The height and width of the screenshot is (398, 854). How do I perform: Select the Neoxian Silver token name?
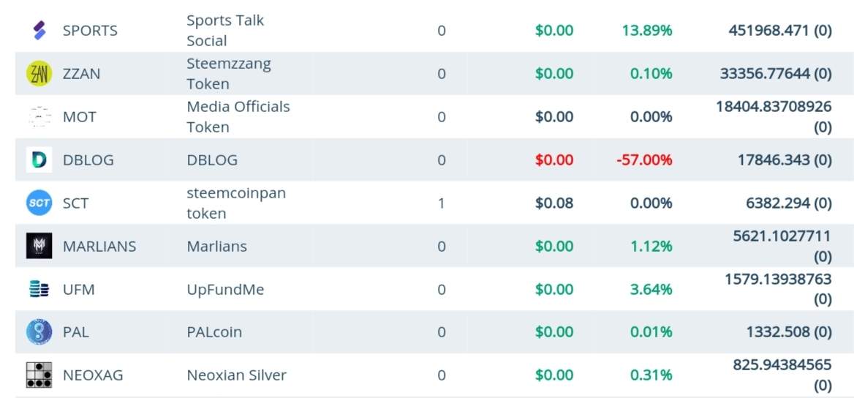click(x=236, y=375)
